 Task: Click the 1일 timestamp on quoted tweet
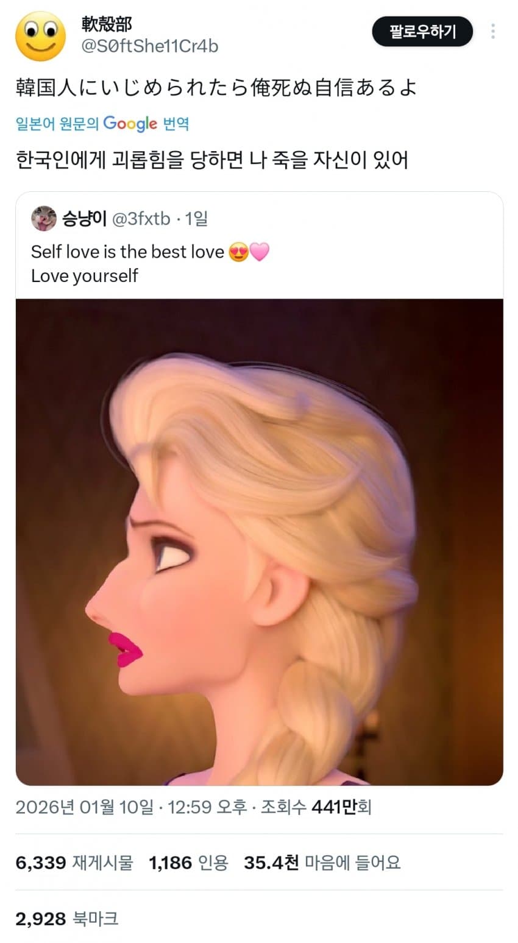196,218
